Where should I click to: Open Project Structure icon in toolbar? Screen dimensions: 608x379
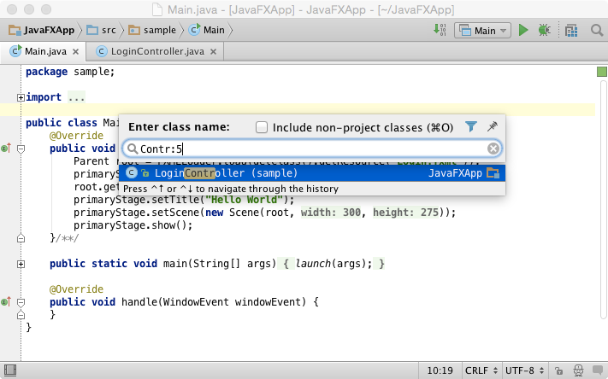[571, 30]
